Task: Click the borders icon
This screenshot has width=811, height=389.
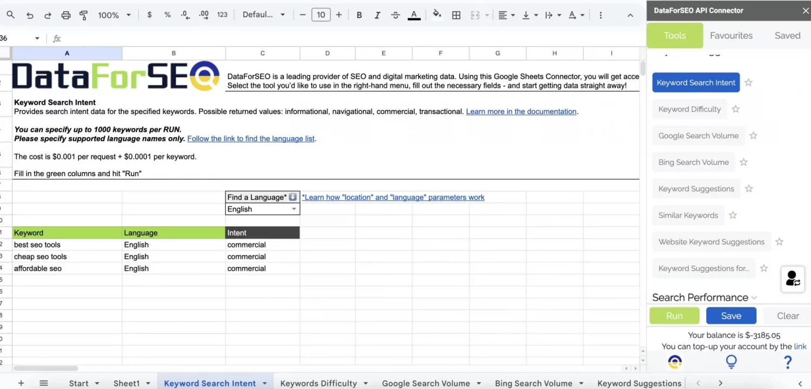Action: click(x=456, y=15)
